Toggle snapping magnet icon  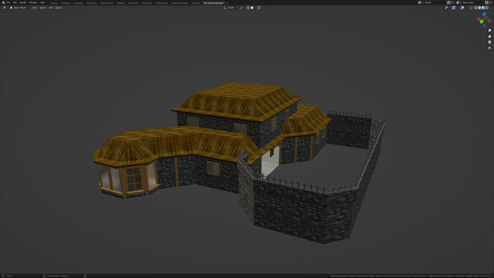(248, 8)
